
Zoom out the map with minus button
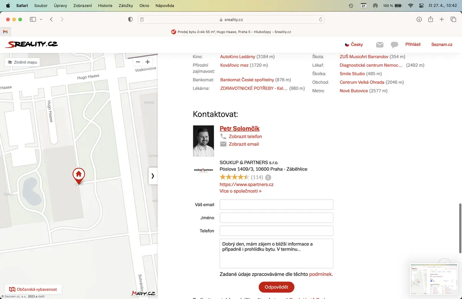[138, 62]
